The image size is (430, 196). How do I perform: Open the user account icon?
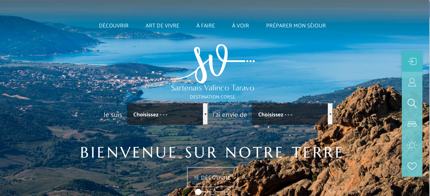click(412, 82)
